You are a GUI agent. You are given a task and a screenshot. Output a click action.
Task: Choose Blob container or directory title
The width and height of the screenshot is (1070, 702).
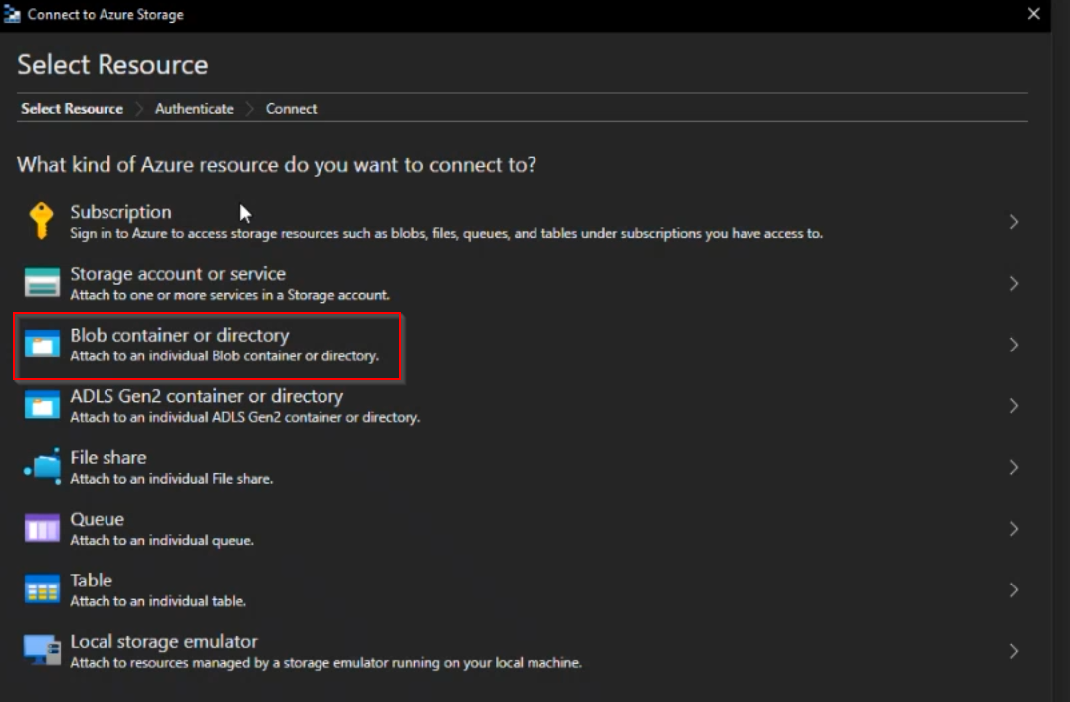179,336
